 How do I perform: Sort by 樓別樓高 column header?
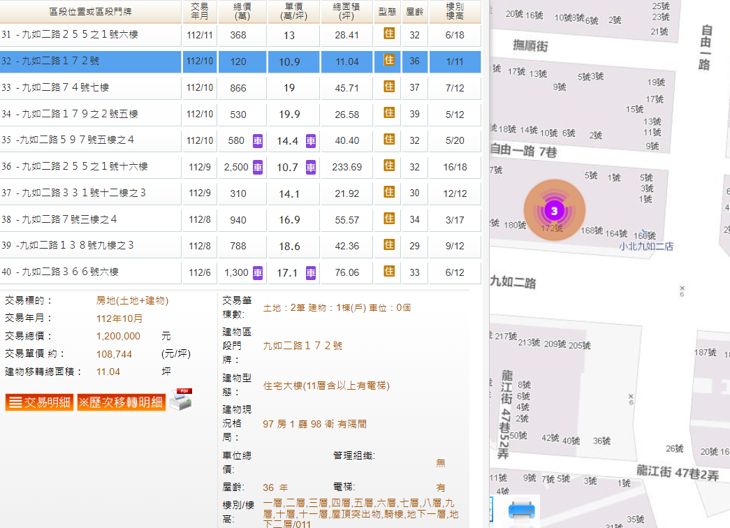[455, 12]
